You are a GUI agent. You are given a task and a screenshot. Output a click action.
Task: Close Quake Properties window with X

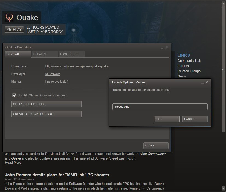click(x=167, y=47)
